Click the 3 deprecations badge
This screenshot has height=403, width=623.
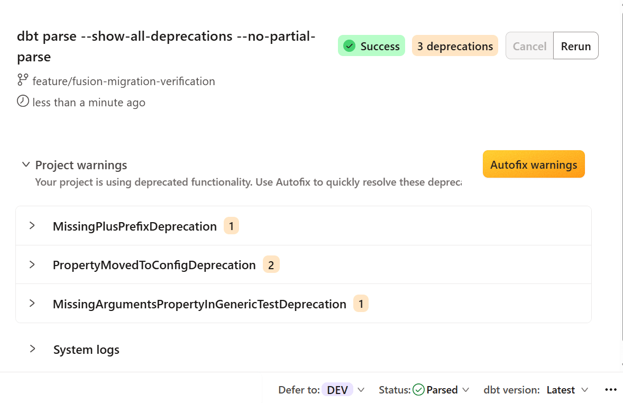pos(455,45)
